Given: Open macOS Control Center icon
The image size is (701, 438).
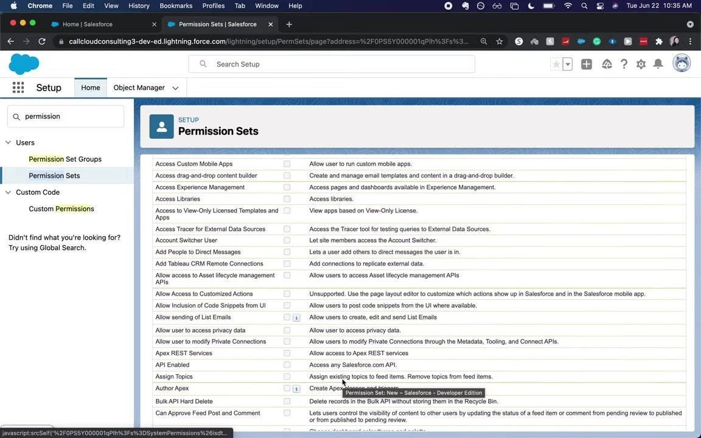Looking at the screenshot, I should click(600, 6).
